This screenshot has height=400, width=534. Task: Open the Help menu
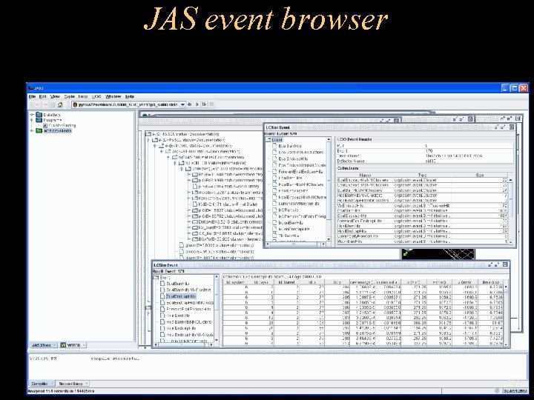click(x=130, y=96)
